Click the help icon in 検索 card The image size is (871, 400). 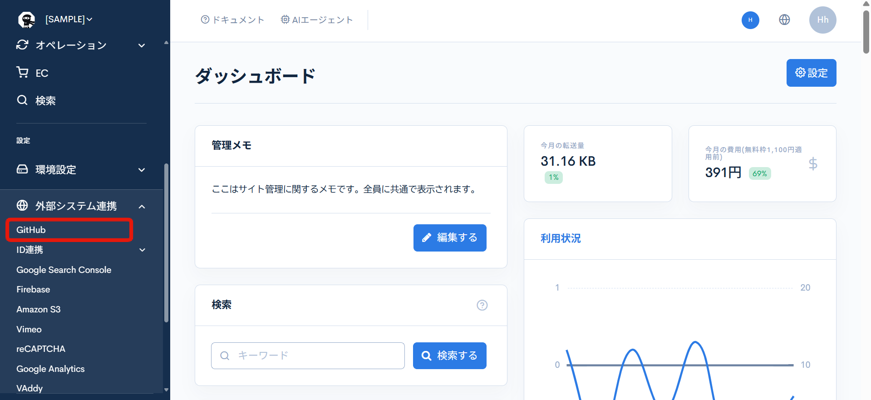point(482,305)
